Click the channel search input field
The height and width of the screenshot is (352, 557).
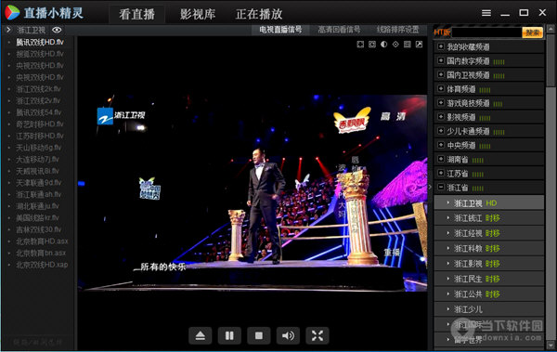pyautogui.click(x=486, y=33)
